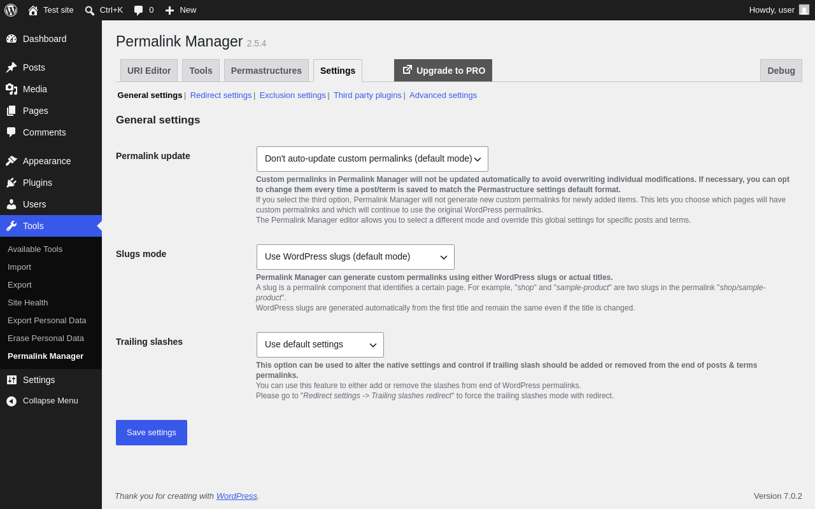Click the Test site home icon
The height and width of the screenshot is (509, 815).
click(33, 10)
